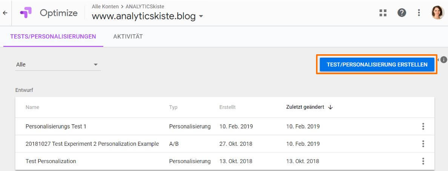Screen dimensions: 448x171
Task: Click the user profile avatar
Action: tap(438, 13)
